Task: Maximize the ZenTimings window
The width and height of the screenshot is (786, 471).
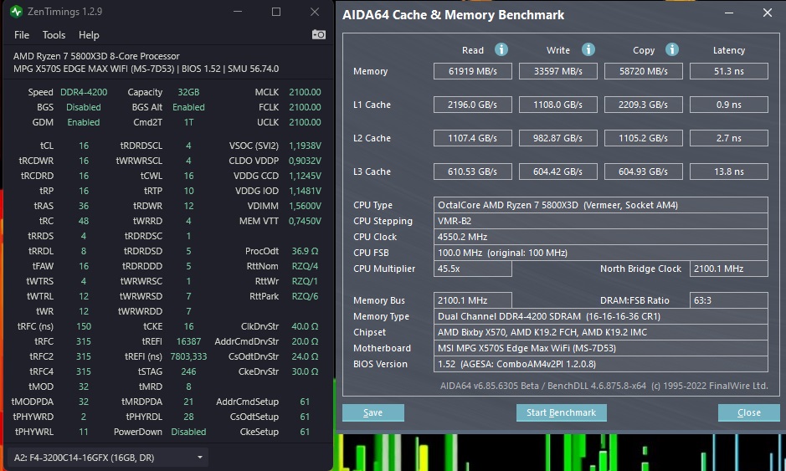Action: click(x=276, y=12)
